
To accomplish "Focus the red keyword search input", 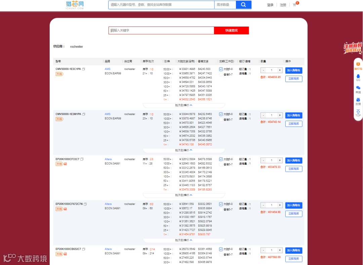I will pos(161,30).
